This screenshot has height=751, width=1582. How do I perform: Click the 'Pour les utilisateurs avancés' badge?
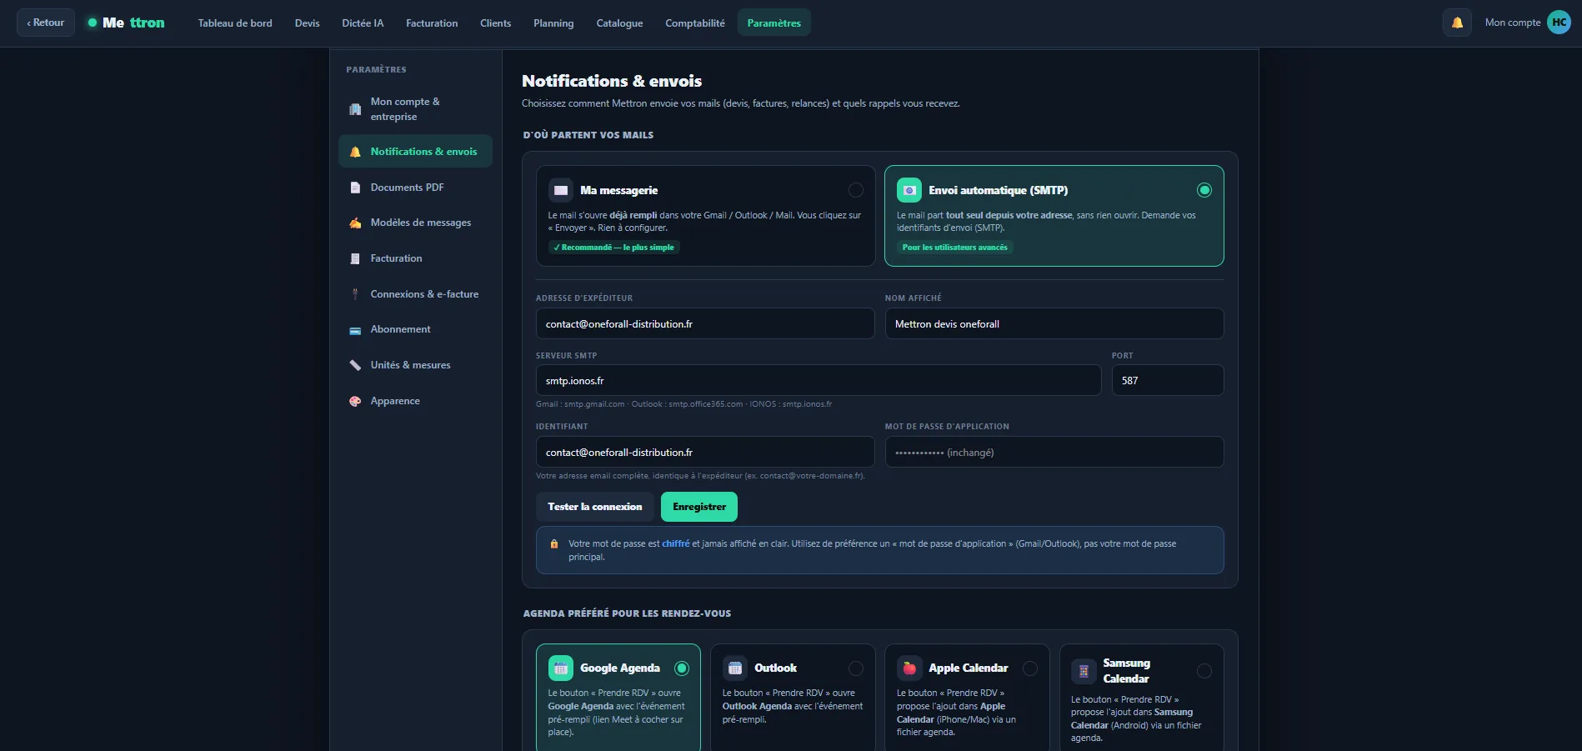pyautogui.click(x=955, y=248)
